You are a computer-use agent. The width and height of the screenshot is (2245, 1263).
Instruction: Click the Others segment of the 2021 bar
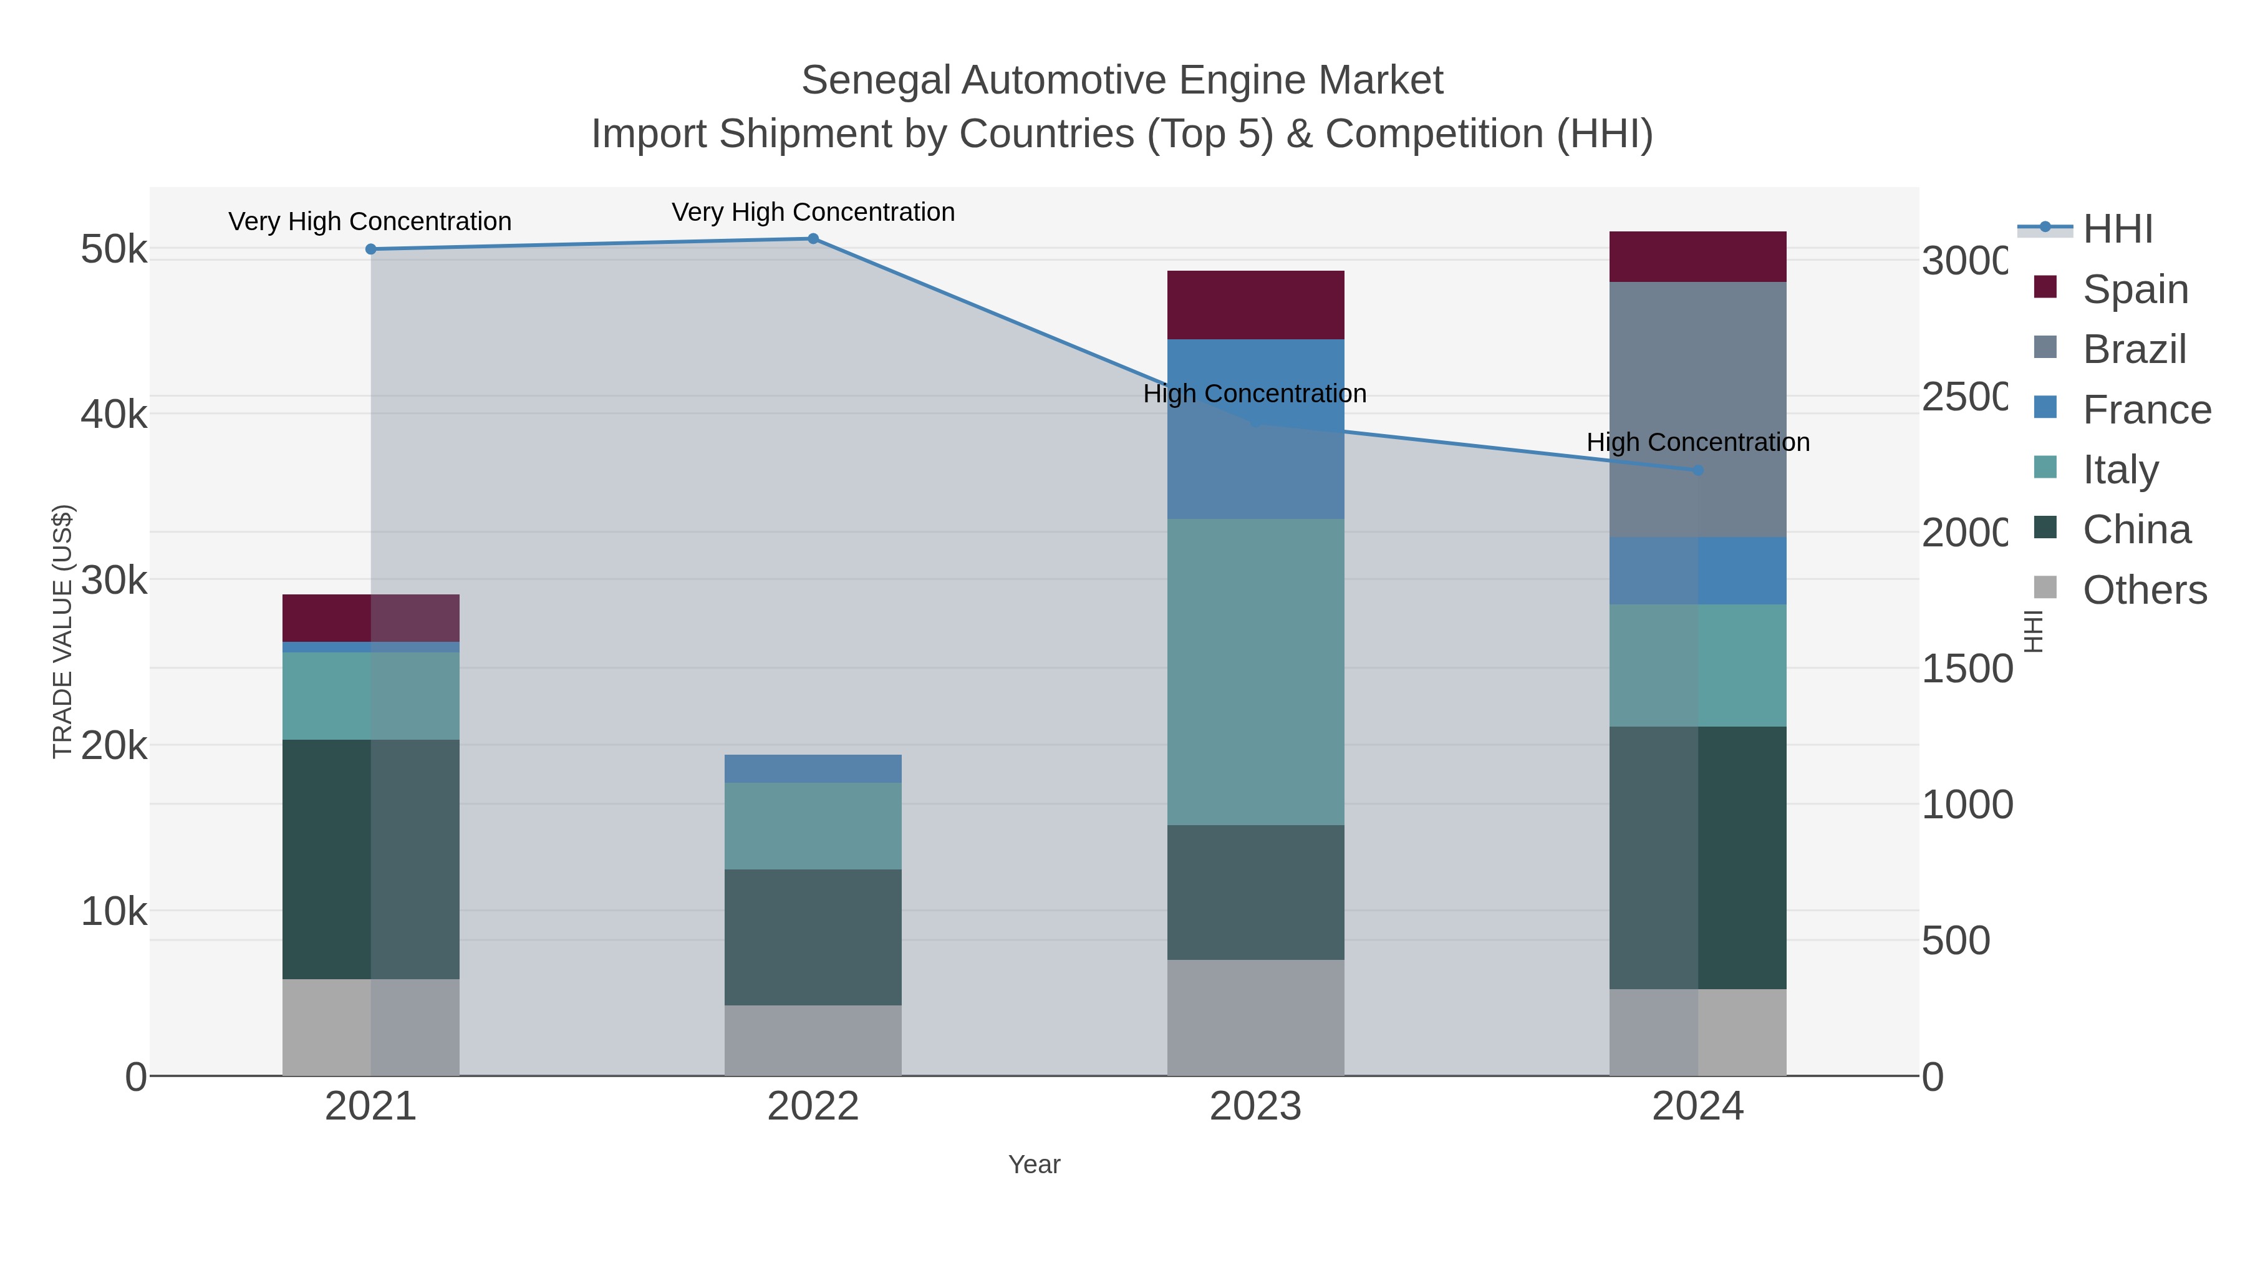pos(370,1028)
